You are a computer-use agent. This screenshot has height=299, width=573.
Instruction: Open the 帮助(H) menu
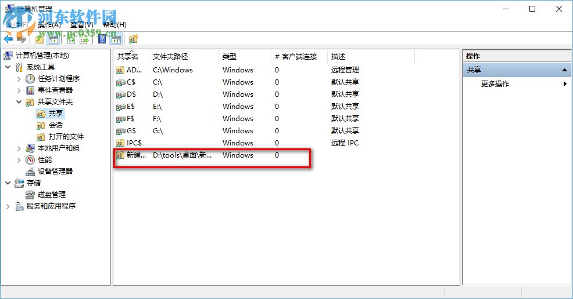pos(114,25)
